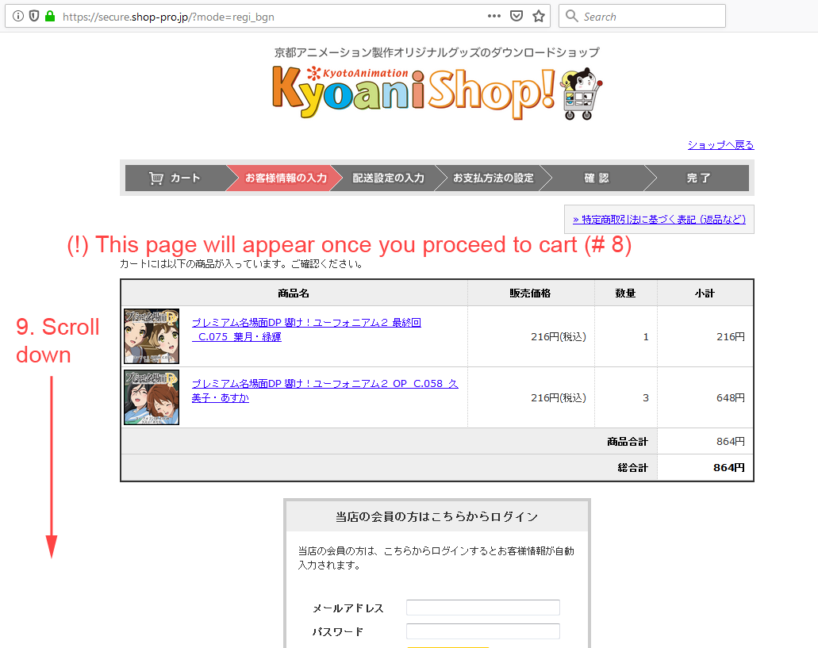Click 商品名 column header
The image size is (818, 648).
[x=294, y=293]
